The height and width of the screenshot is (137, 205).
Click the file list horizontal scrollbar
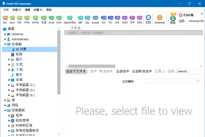pyautogui.click(x=92, y=66)
